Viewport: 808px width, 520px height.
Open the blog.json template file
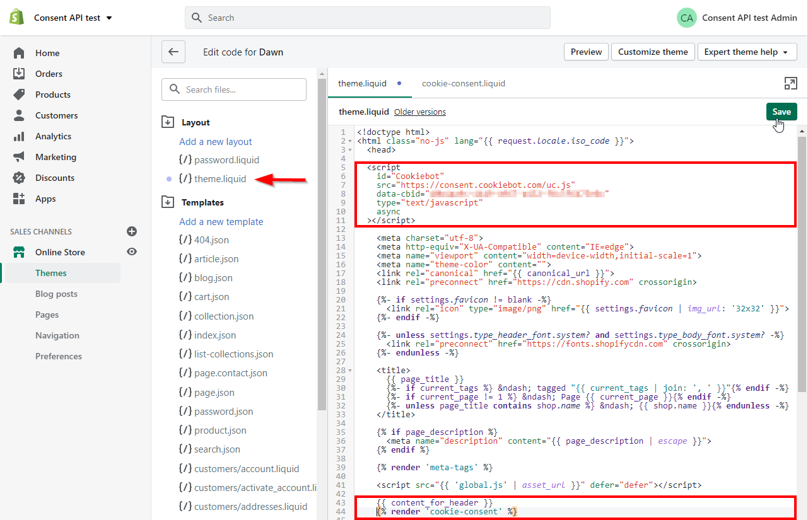[206, 278]
